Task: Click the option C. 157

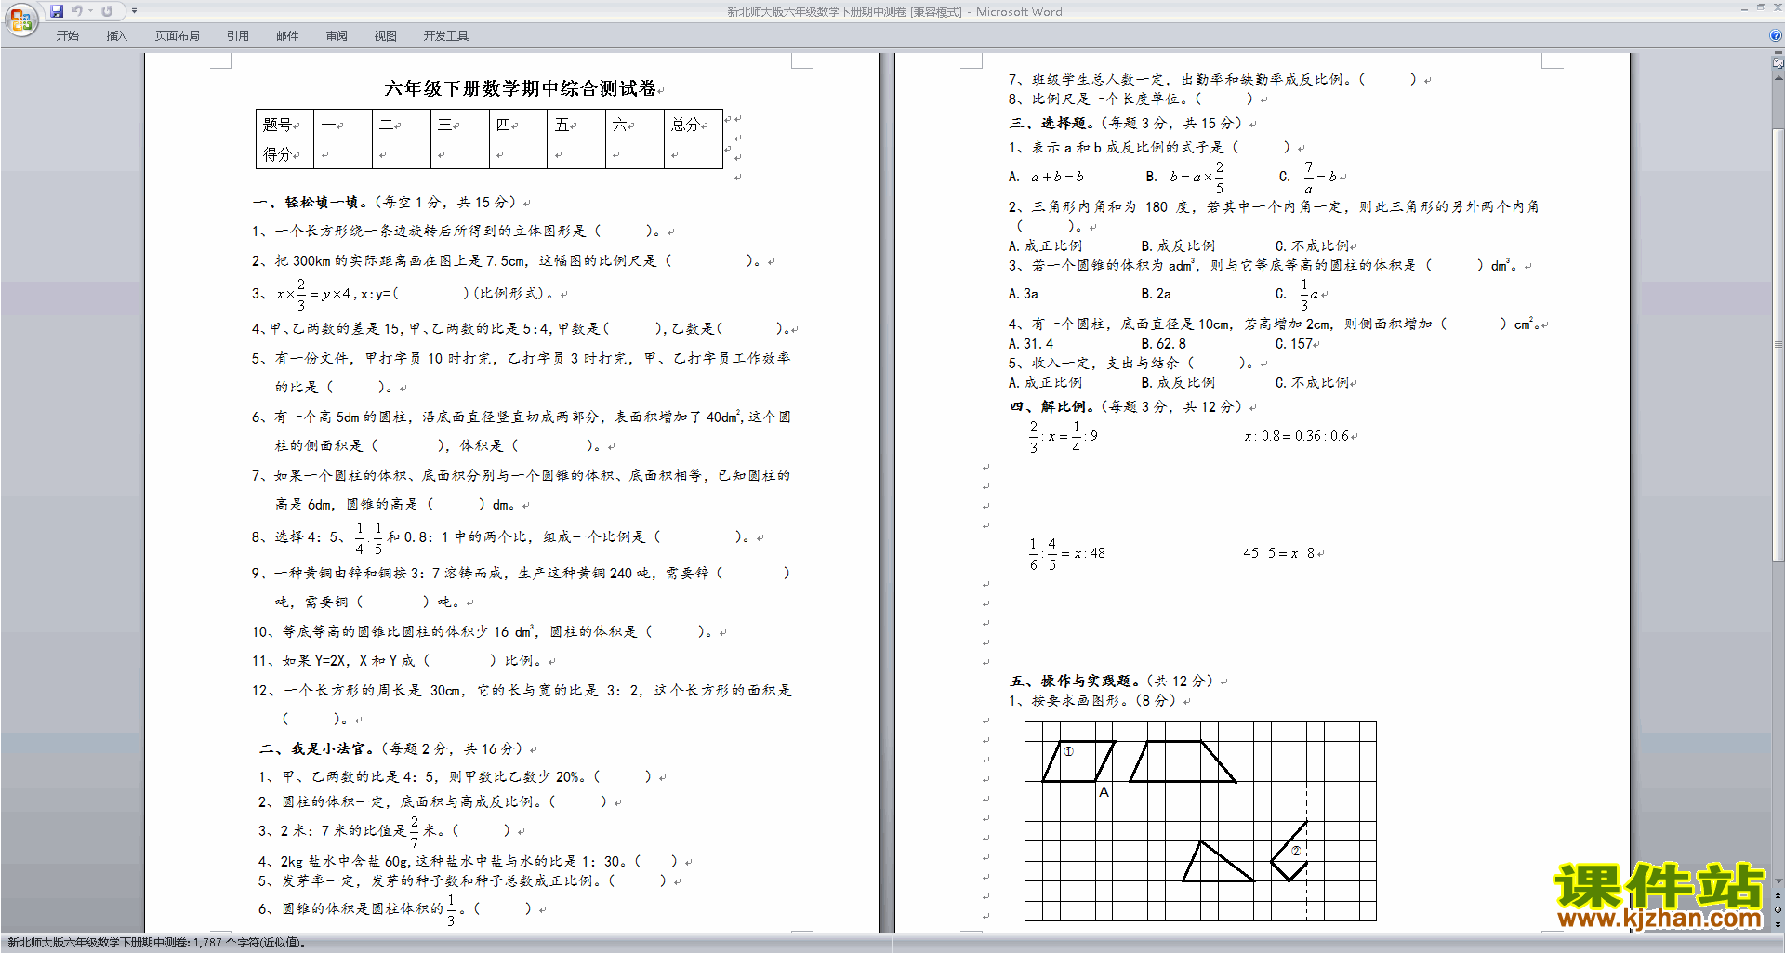Action: pyautogui.click(x=1294, y=344)
